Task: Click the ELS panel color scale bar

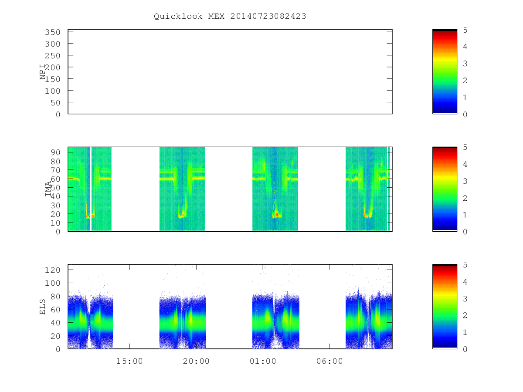Action: pyautogui.click(x=445, y=307)
